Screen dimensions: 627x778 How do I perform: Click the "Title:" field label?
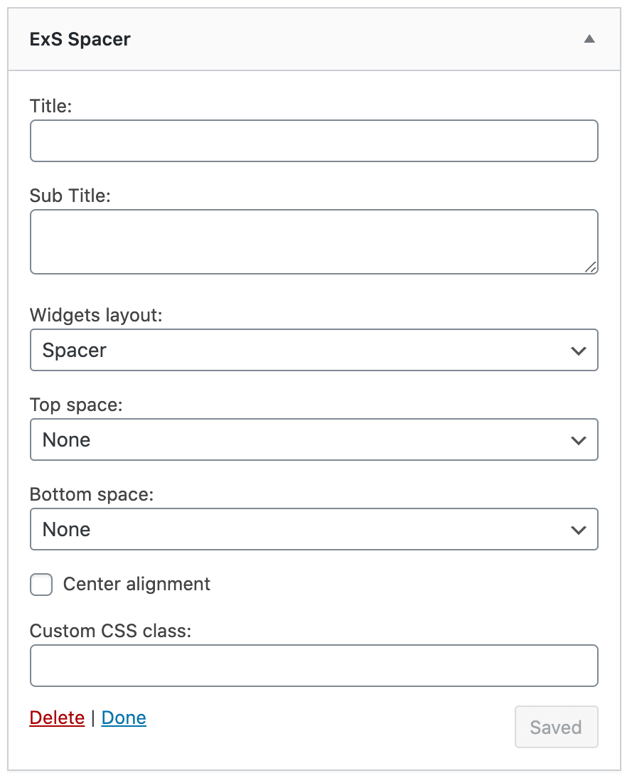(x=52, y=106)
